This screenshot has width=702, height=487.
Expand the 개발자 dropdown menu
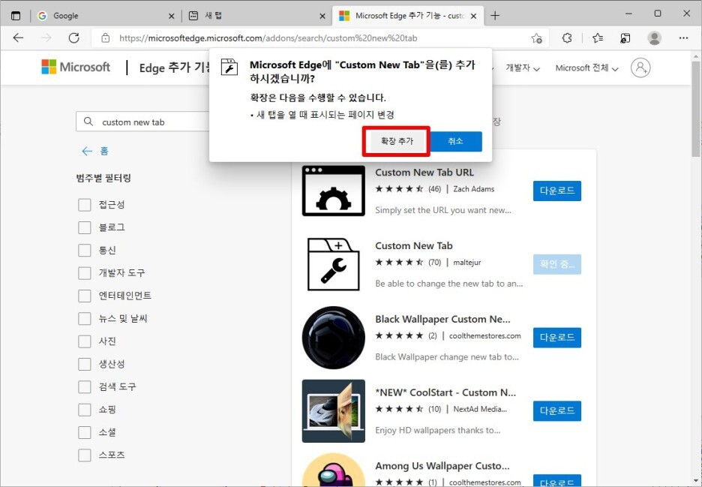(x=523, y=68)
